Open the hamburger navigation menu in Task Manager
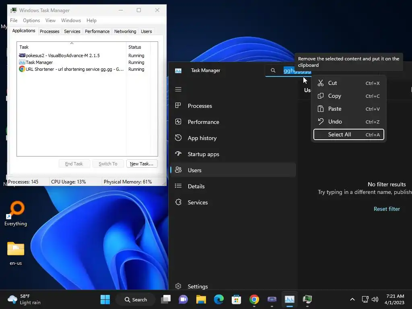Image resolution: width=412 pixels, height=309 pixels. [x=178, y=89]
